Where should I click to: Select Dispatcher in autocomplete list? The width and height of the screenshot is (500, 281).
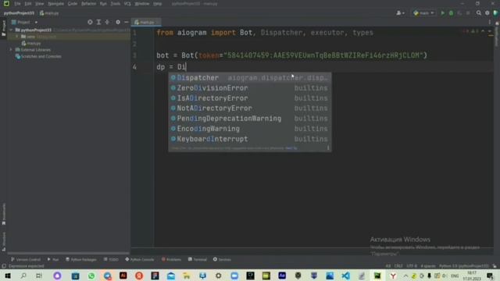click(250, 78)
